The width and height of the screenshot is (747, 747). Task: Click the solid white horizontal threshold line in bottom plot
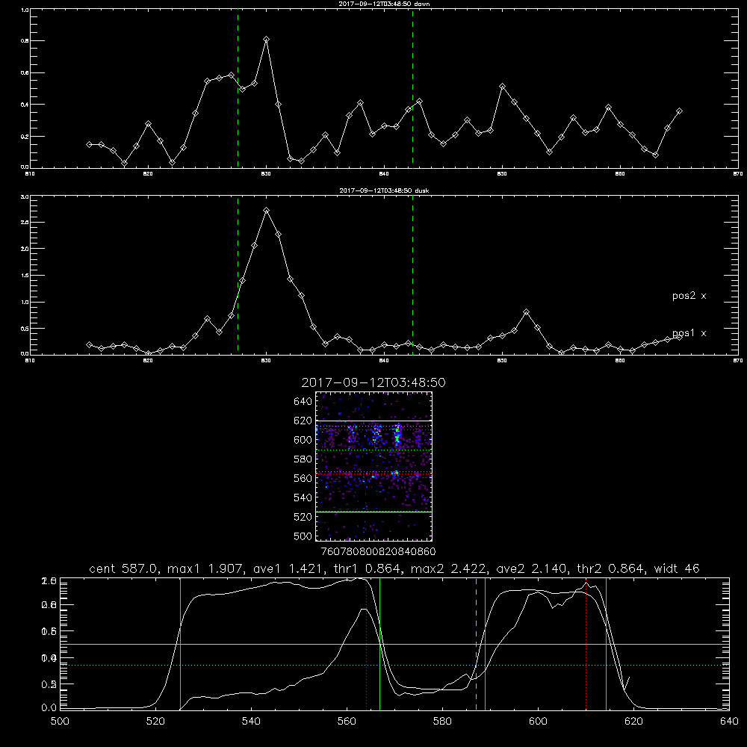pos(394,644)
